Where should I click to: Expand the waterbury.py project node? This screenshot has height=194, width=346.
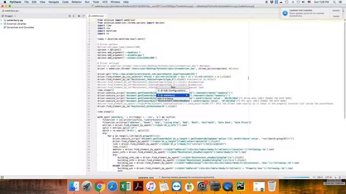click(2, 20)
